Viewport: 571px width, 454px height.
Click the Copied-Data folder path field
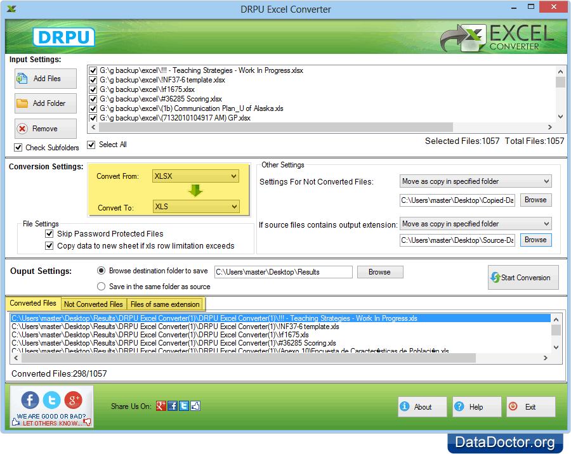(x=457, y=200)
